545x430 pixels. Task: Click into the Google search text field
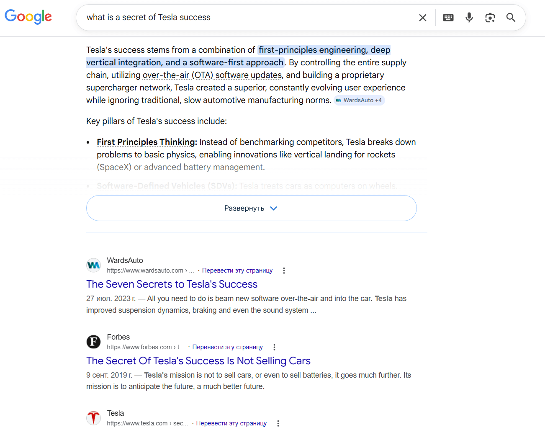click(247, 18)
